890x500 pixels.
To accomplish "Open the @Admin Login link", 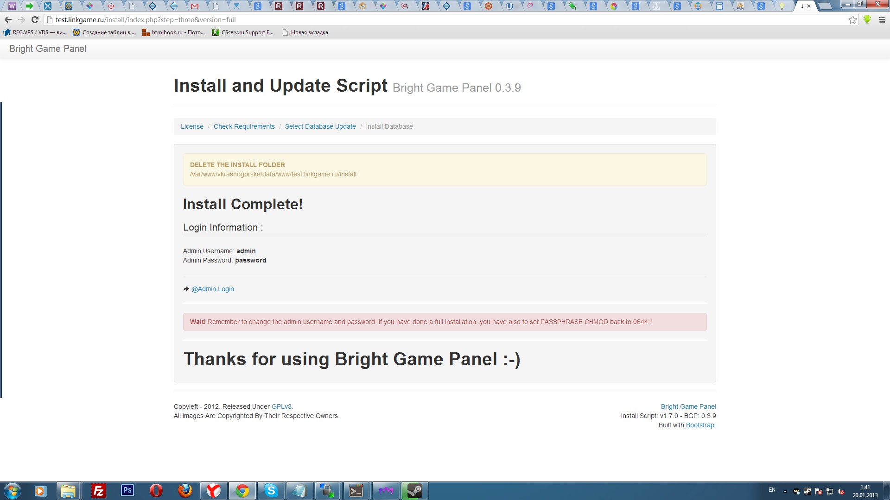I will pos(213,289).
